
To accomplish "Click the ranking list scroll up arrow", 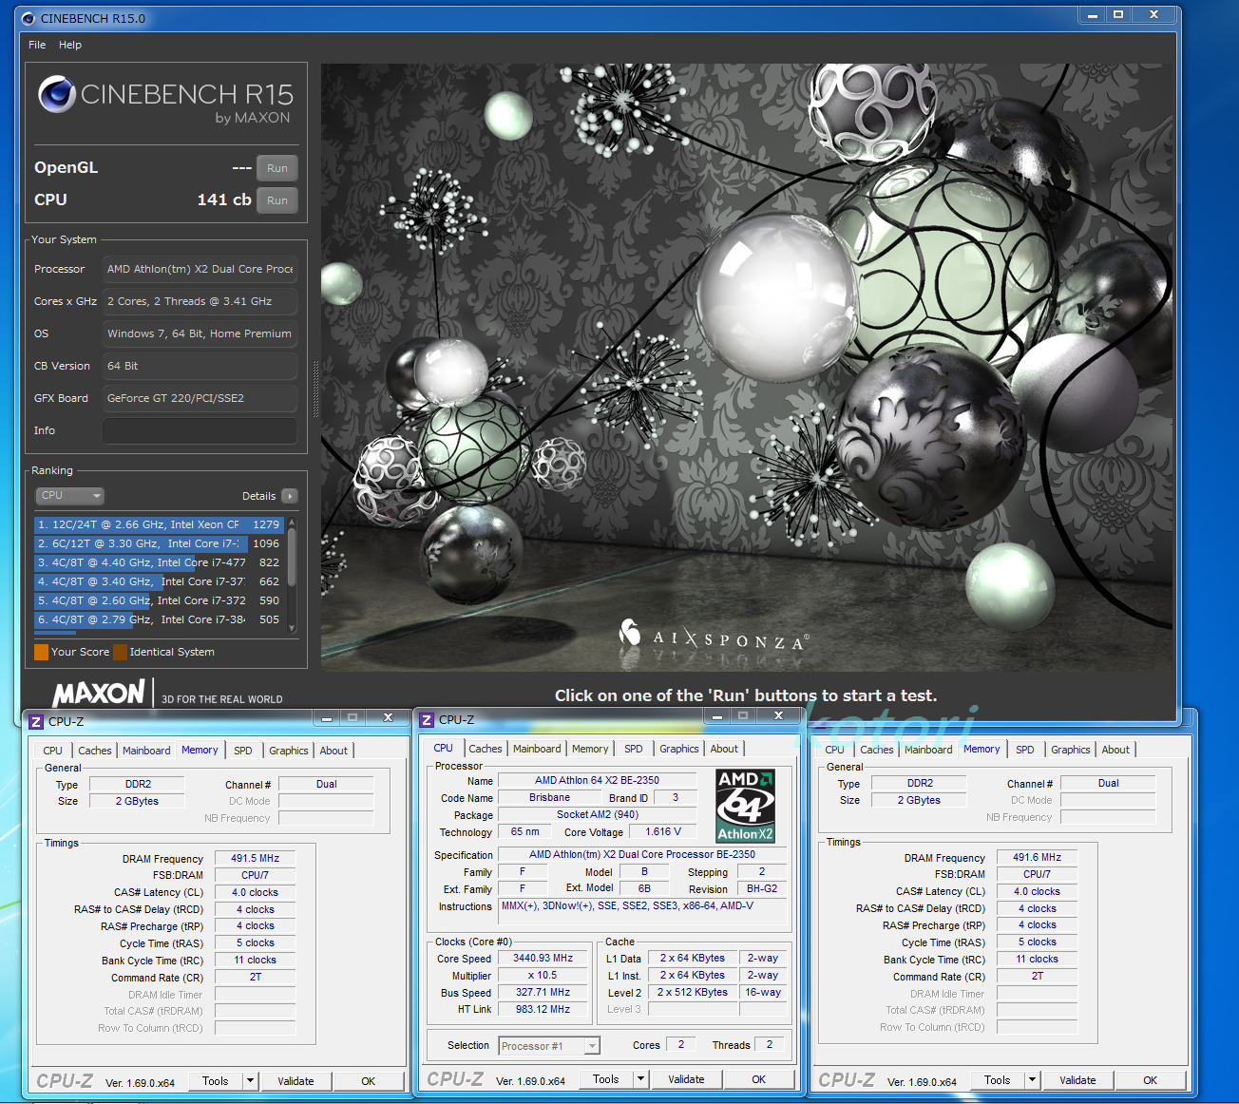I will (x=292, y=523).
